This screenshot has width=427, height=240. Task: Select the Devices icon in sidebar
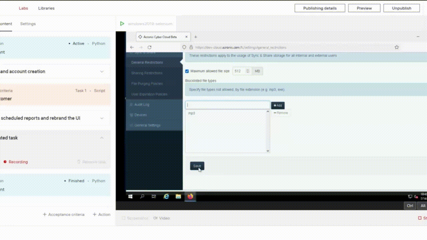[131, 115]
